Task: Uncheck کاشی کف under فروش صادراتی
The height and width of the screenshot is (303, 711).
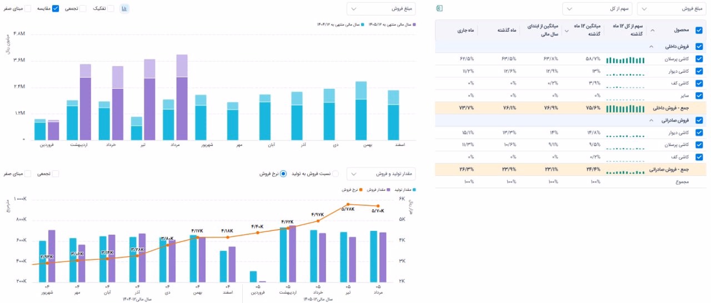Action: point(699,157)
